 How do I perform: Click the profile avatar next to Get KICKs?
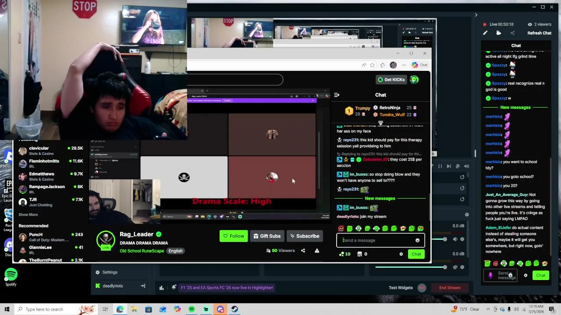coord(414,80)
